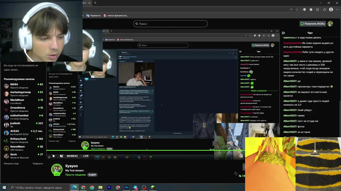The image size is (341, 191).
Task: Open the browser profile icon
Action: 331,10
